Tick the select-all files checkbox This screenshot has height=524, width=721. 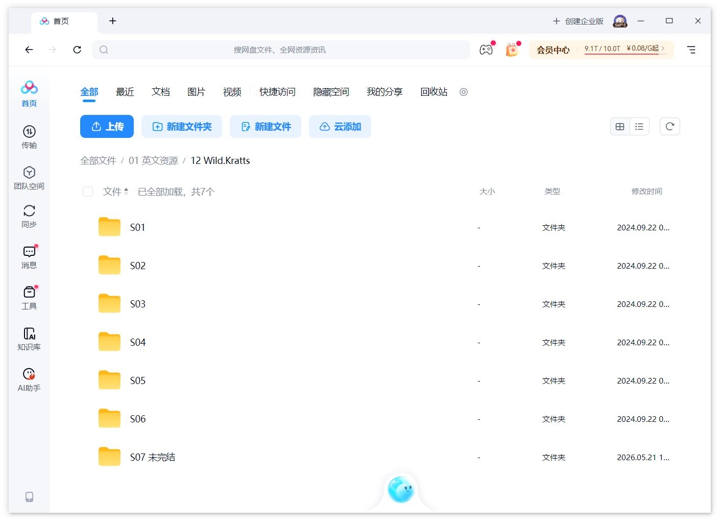click(88, 192)
